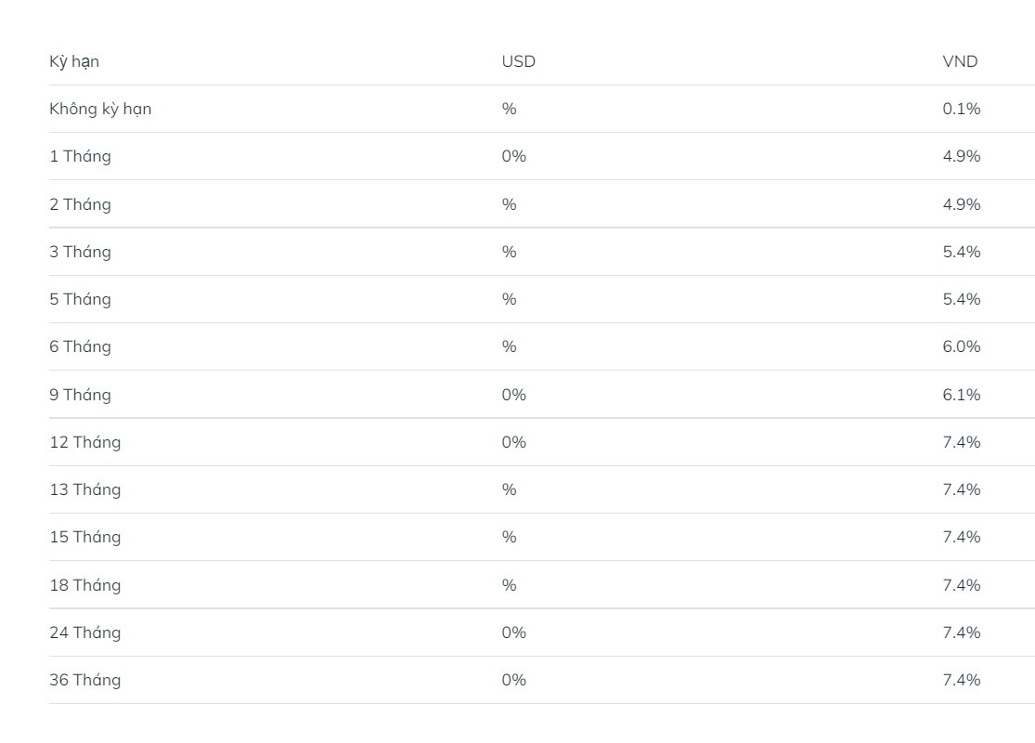Click the USD rate for 24 Tháng

click(514, 632)
